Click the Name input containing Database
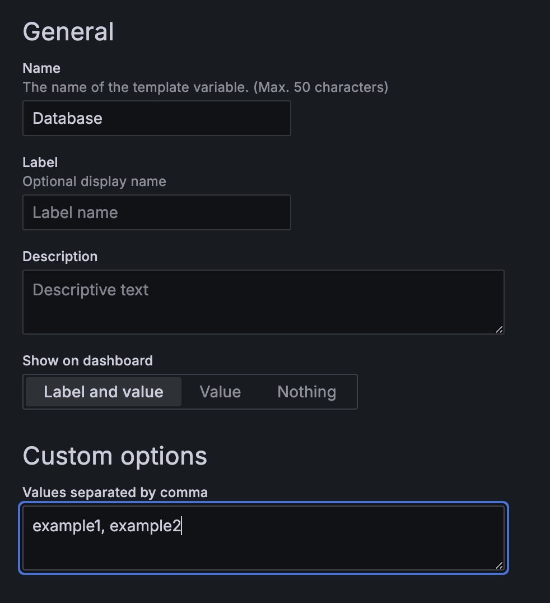Image resolution: width=550 pixels, height=603 pixels. pos(156,118)
